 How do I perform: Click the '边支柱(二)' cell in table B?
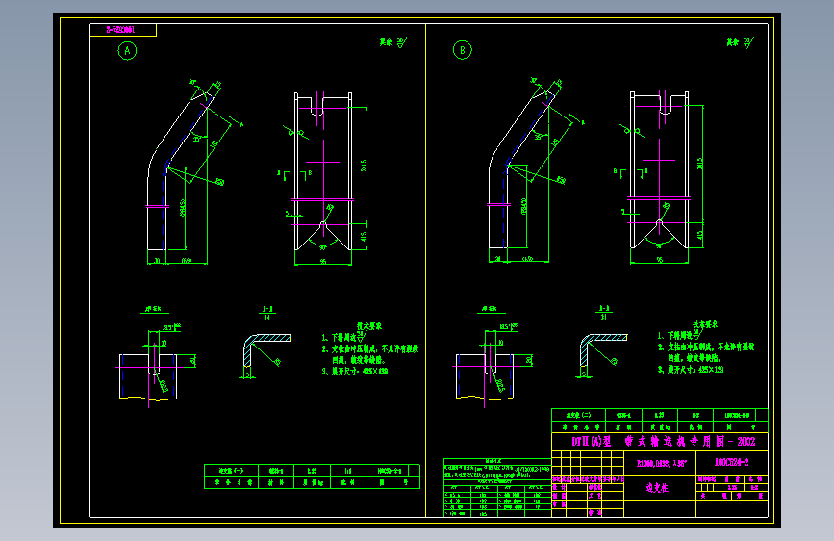pos(578,415)
